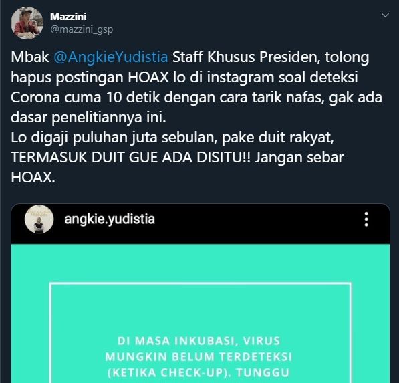
Task: Expand the tweet options chevron
Action: coord(385,15)
